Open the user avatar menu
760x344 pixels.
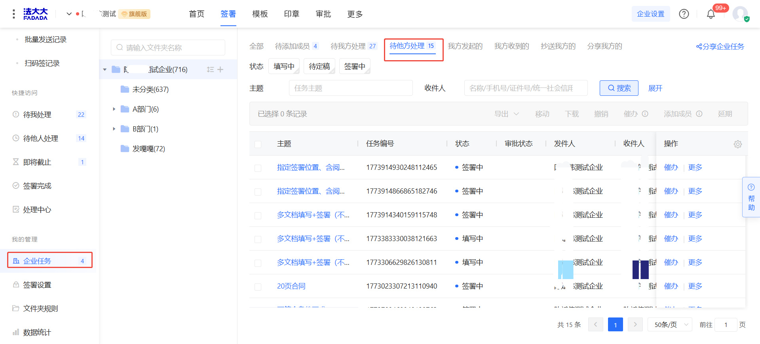click(740, 14)
